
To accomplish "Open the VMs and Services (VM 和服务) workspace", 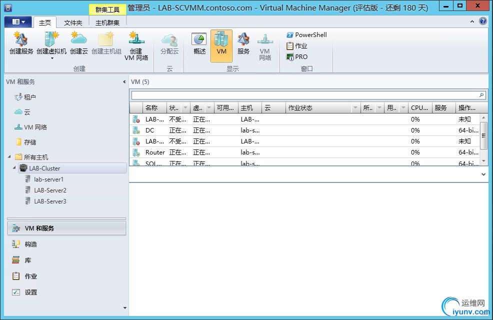I will tap(66, 228).
